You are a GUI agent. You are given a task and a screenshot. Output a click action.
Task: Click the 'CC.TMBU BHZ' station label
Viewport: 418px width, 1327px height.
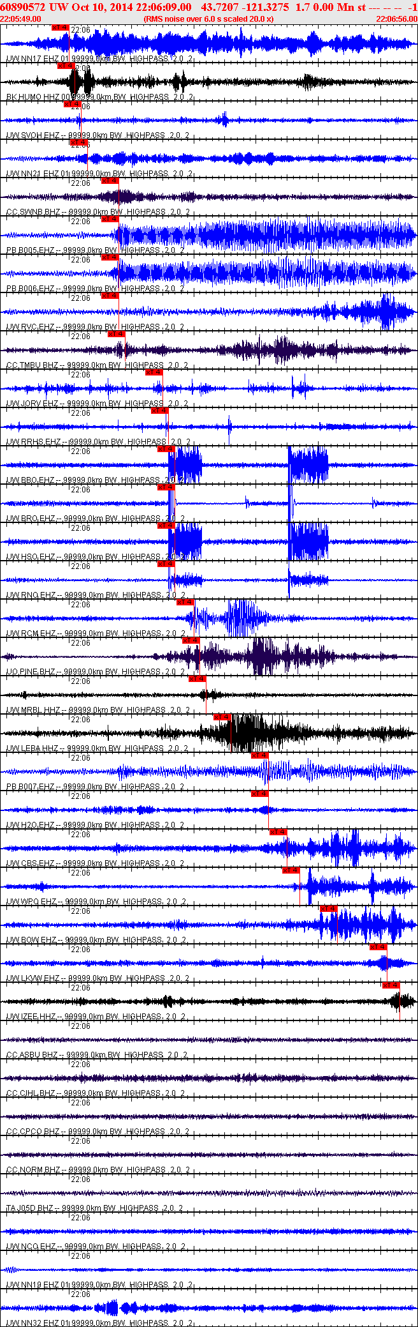click(32, 365)
